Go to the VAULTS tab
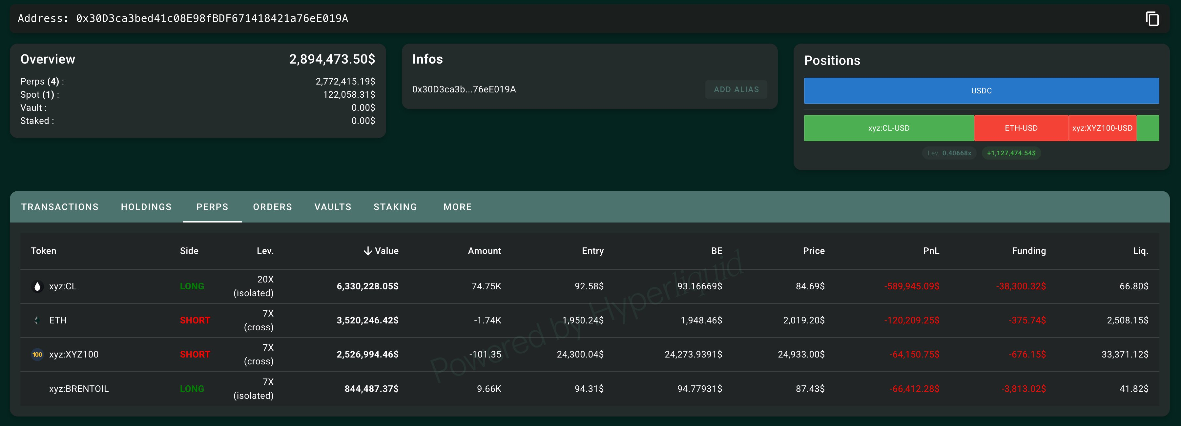 (x=333, y=207)
